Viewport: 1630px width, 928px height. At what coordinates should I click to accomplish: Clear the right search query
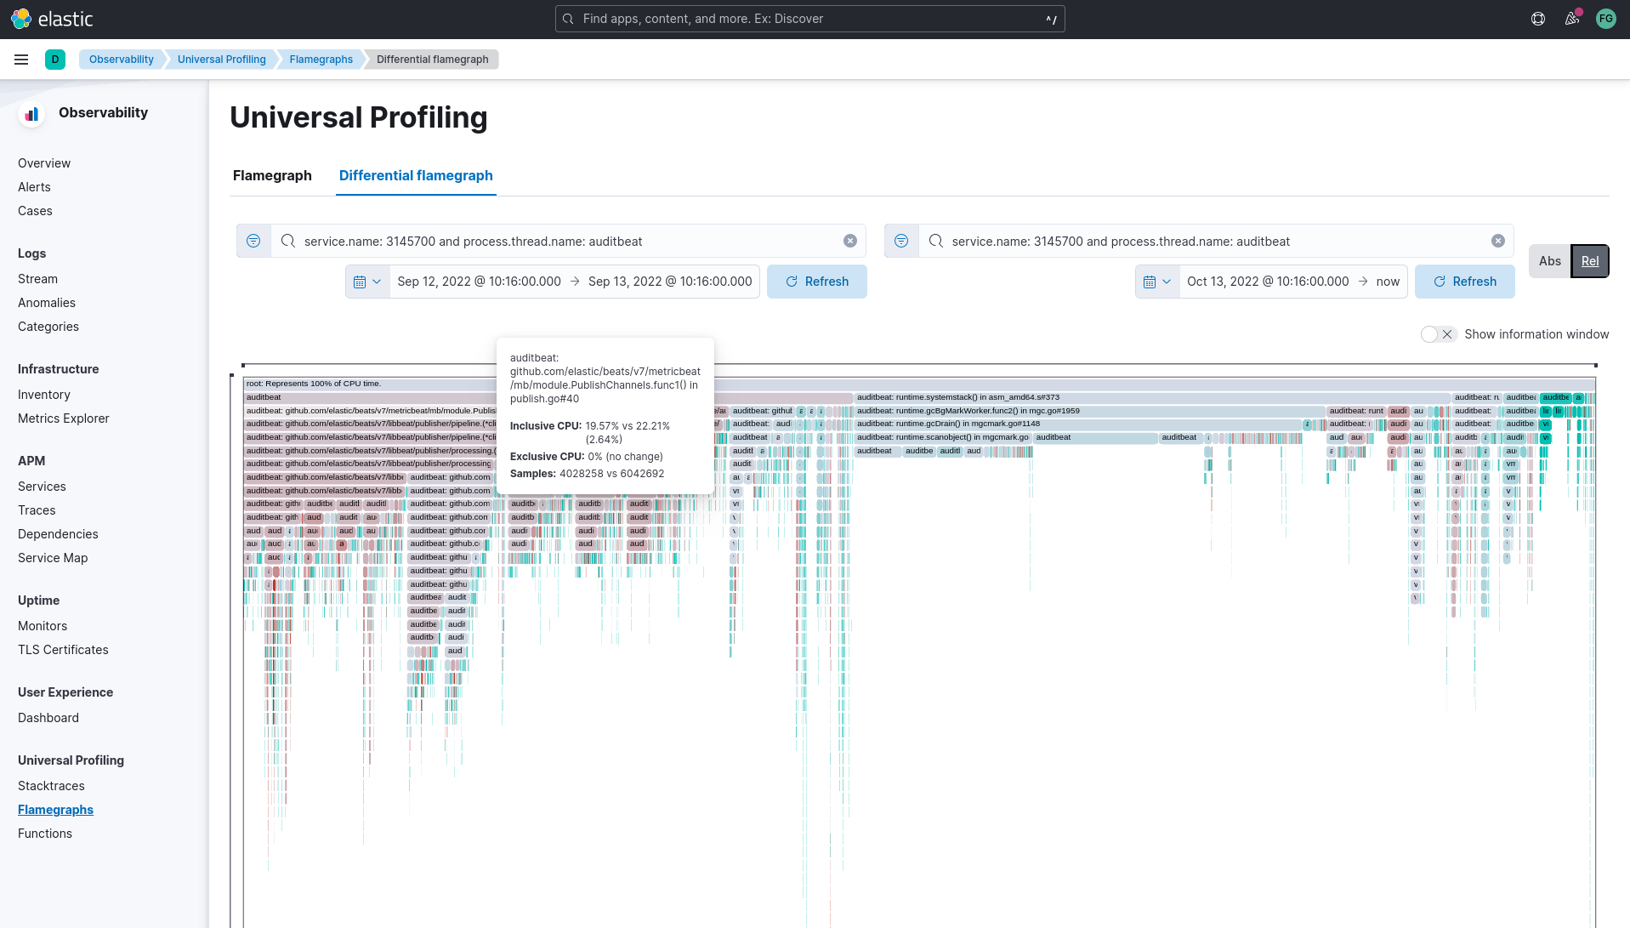[1497, 242]
